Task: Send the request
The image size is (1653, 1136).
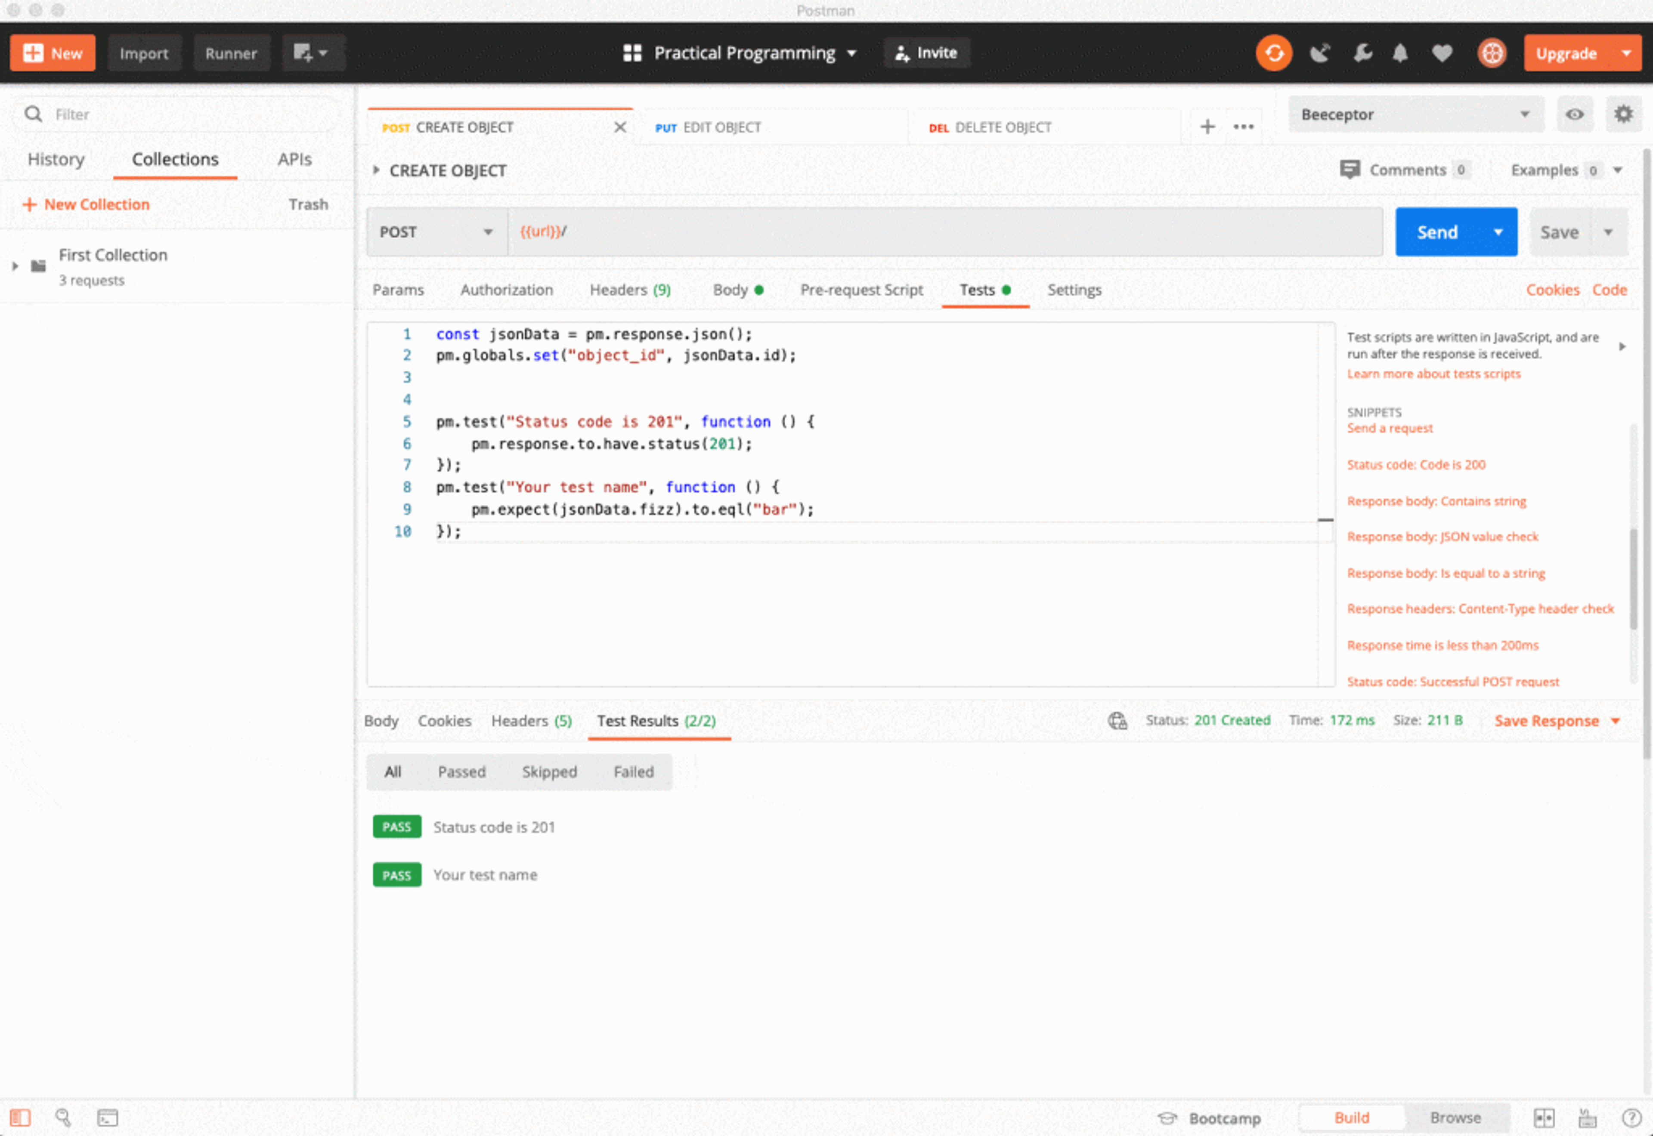Action: [x=1436, y=232]
